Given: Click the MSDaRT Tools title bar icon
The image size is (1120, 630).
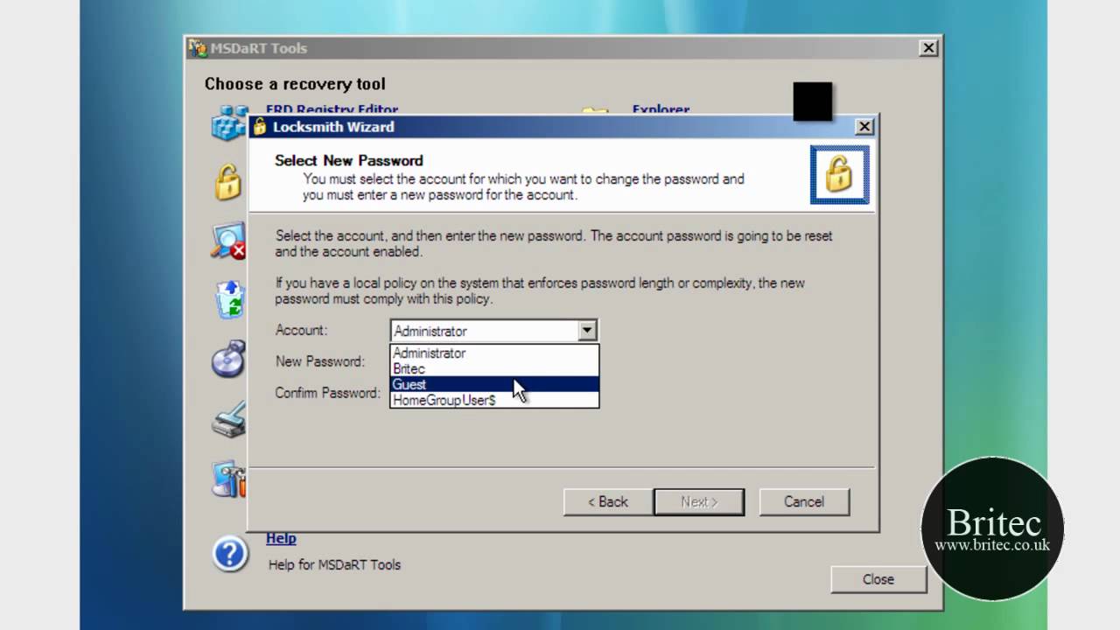Looking at the screenshot, I should pyautogui.click(x=198, y=48).
